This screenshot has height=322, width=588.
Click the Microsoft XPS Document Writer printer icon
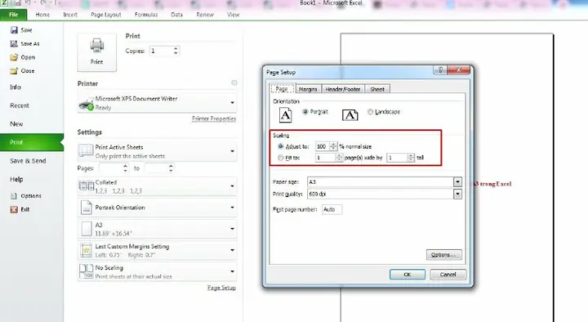(86, 103)
